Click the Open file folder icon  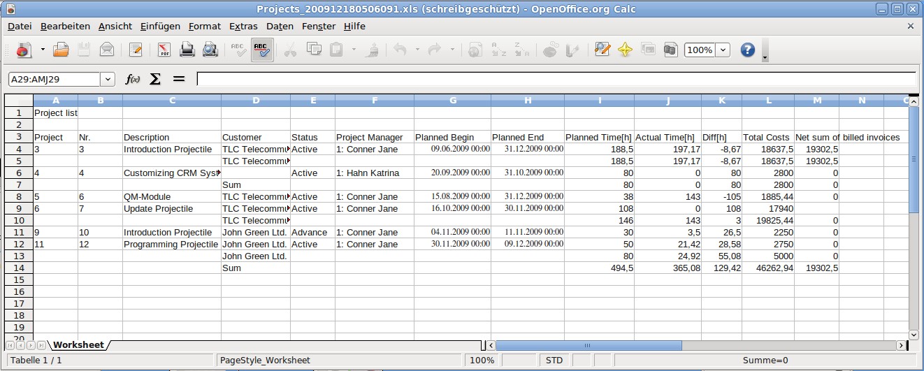pos(62,50)
